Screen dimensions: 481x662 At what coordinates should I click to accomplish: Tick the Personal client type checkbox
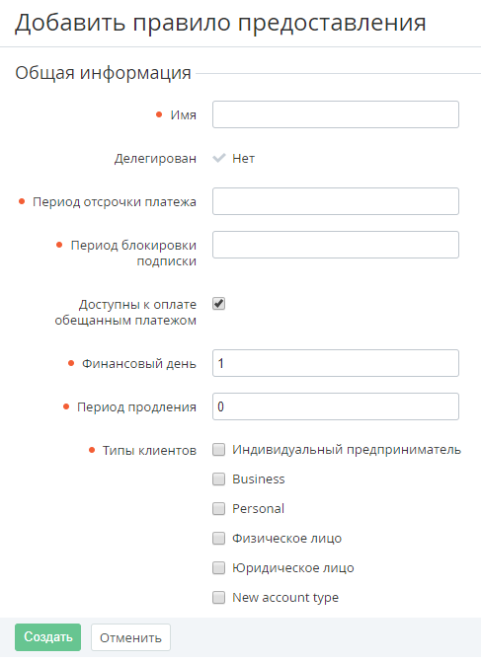218,509
